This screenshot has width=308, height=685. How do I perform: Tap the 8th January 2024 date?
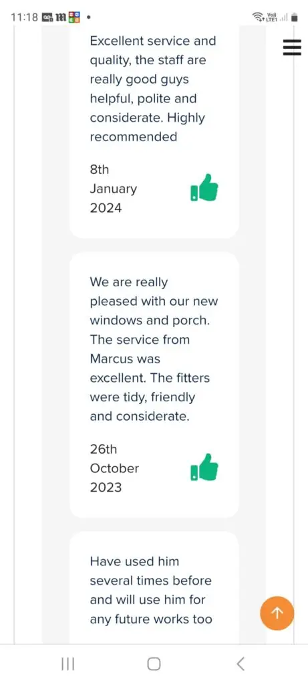coord(114,189)
